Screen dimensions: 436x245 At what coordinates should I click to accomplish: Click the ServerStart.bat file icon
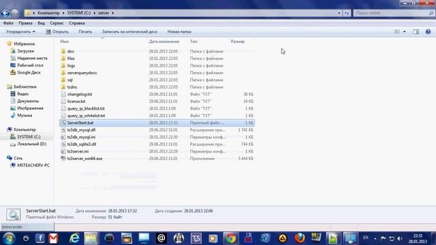63,122
